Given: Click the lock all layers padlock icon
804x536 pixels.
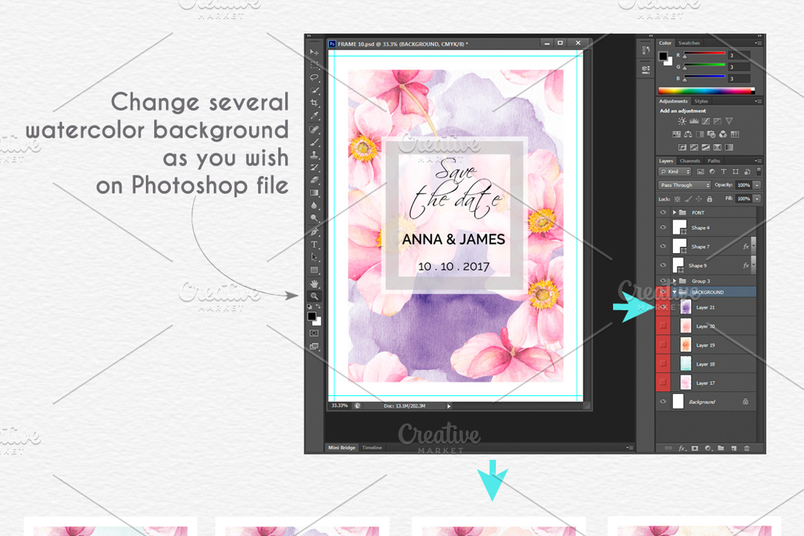Looking at the screenshot, I should (x=710, y=199).
